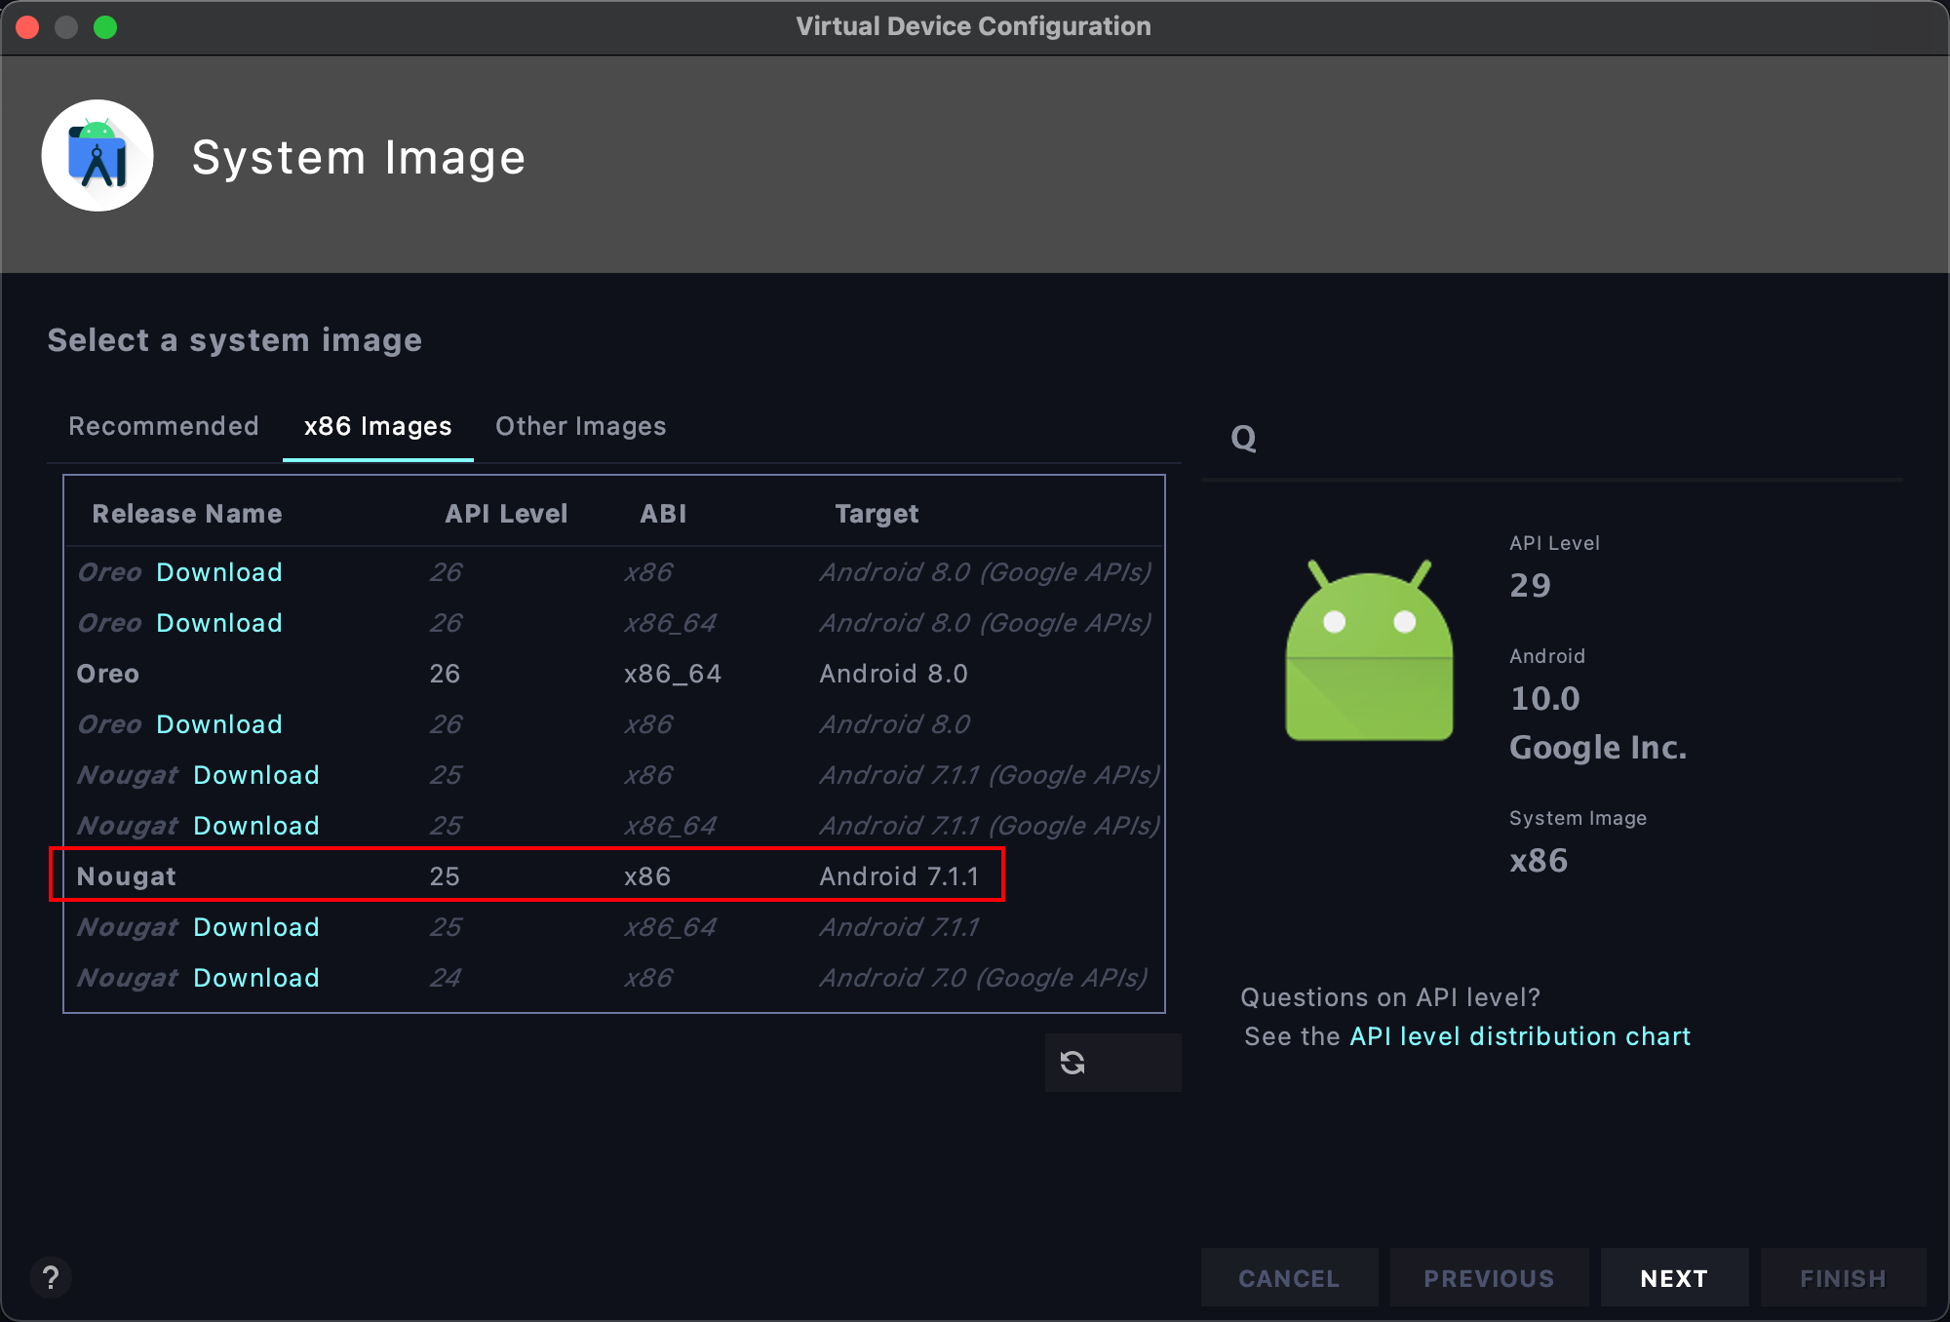Viewport: 1950px width, 1322px height.
Task: Click the Target column header
Action: click(x=877, y=514)
